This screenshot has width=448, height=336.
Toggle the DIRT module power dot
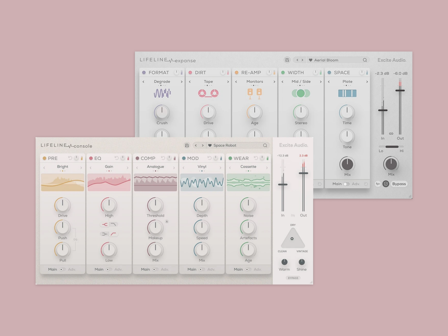click(x=190, y=72)
